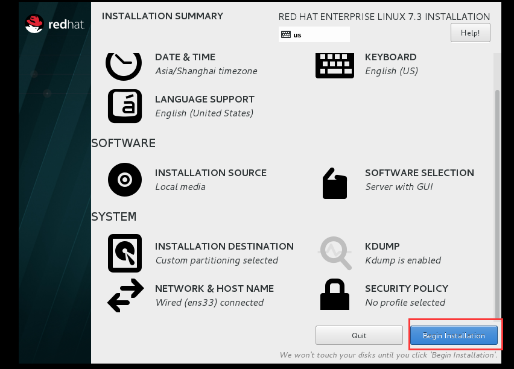Click 'English (United States)' text

pyautogui.click(x=205, y=113)
